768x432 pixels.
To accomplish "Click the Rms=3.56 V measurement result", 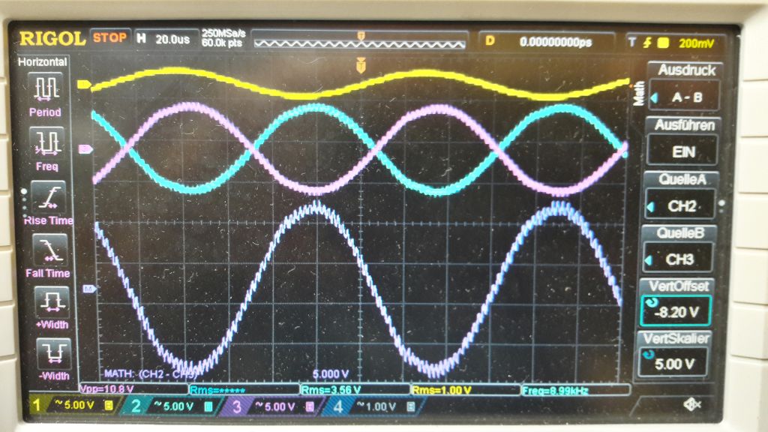I will click(331, 390).
